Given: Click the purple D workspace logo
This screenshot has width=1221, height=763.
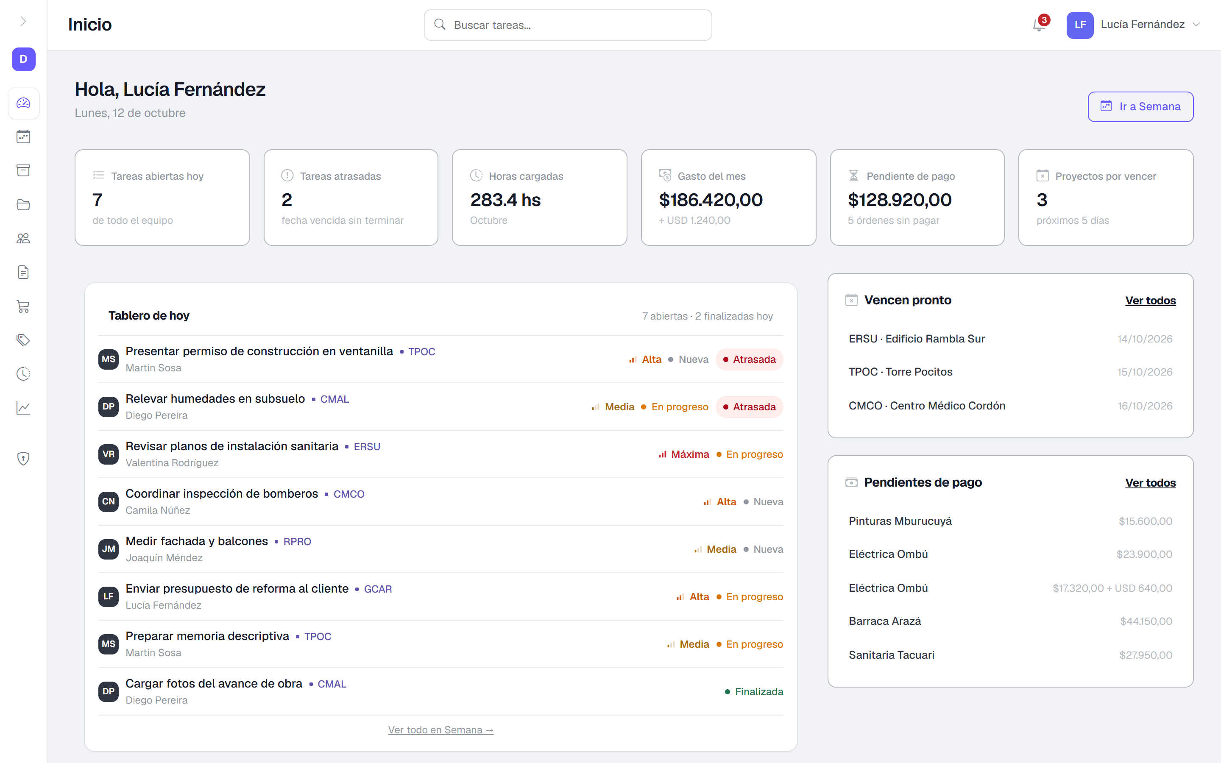Looking at the screenshot, I should pos(24,59).
